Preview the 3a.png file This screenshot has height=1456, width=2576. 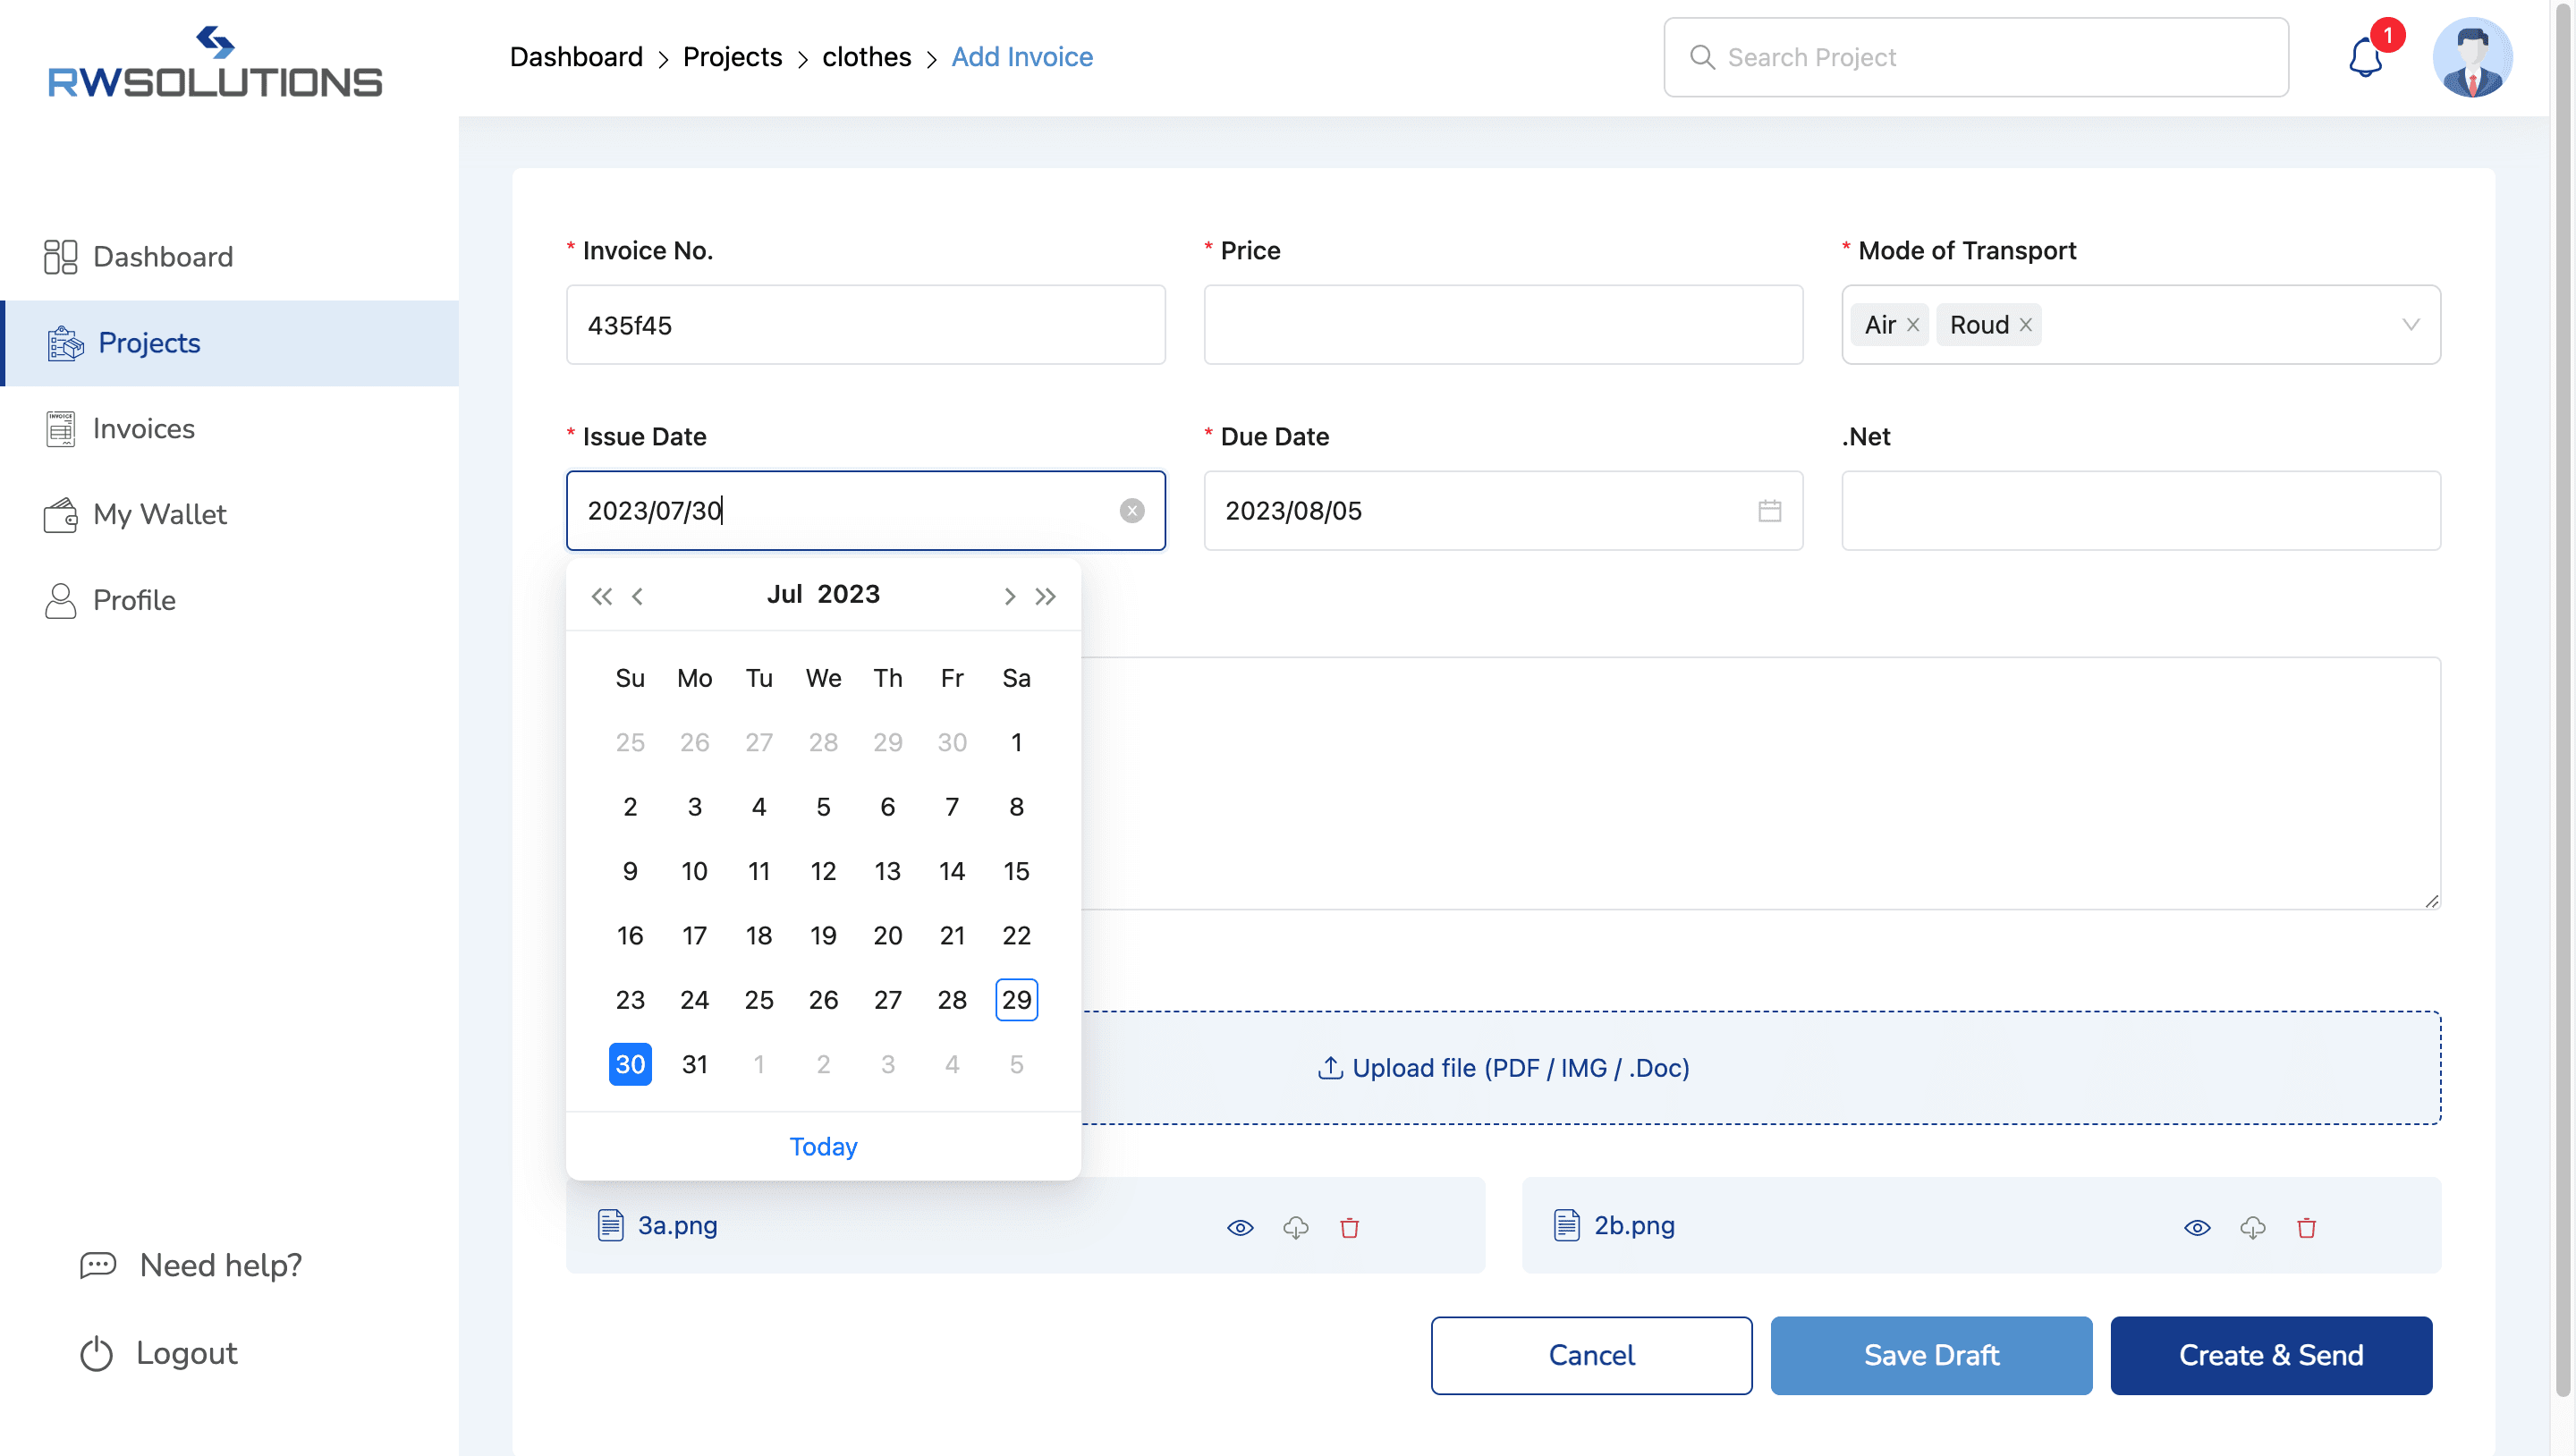pos(1240,1228)
